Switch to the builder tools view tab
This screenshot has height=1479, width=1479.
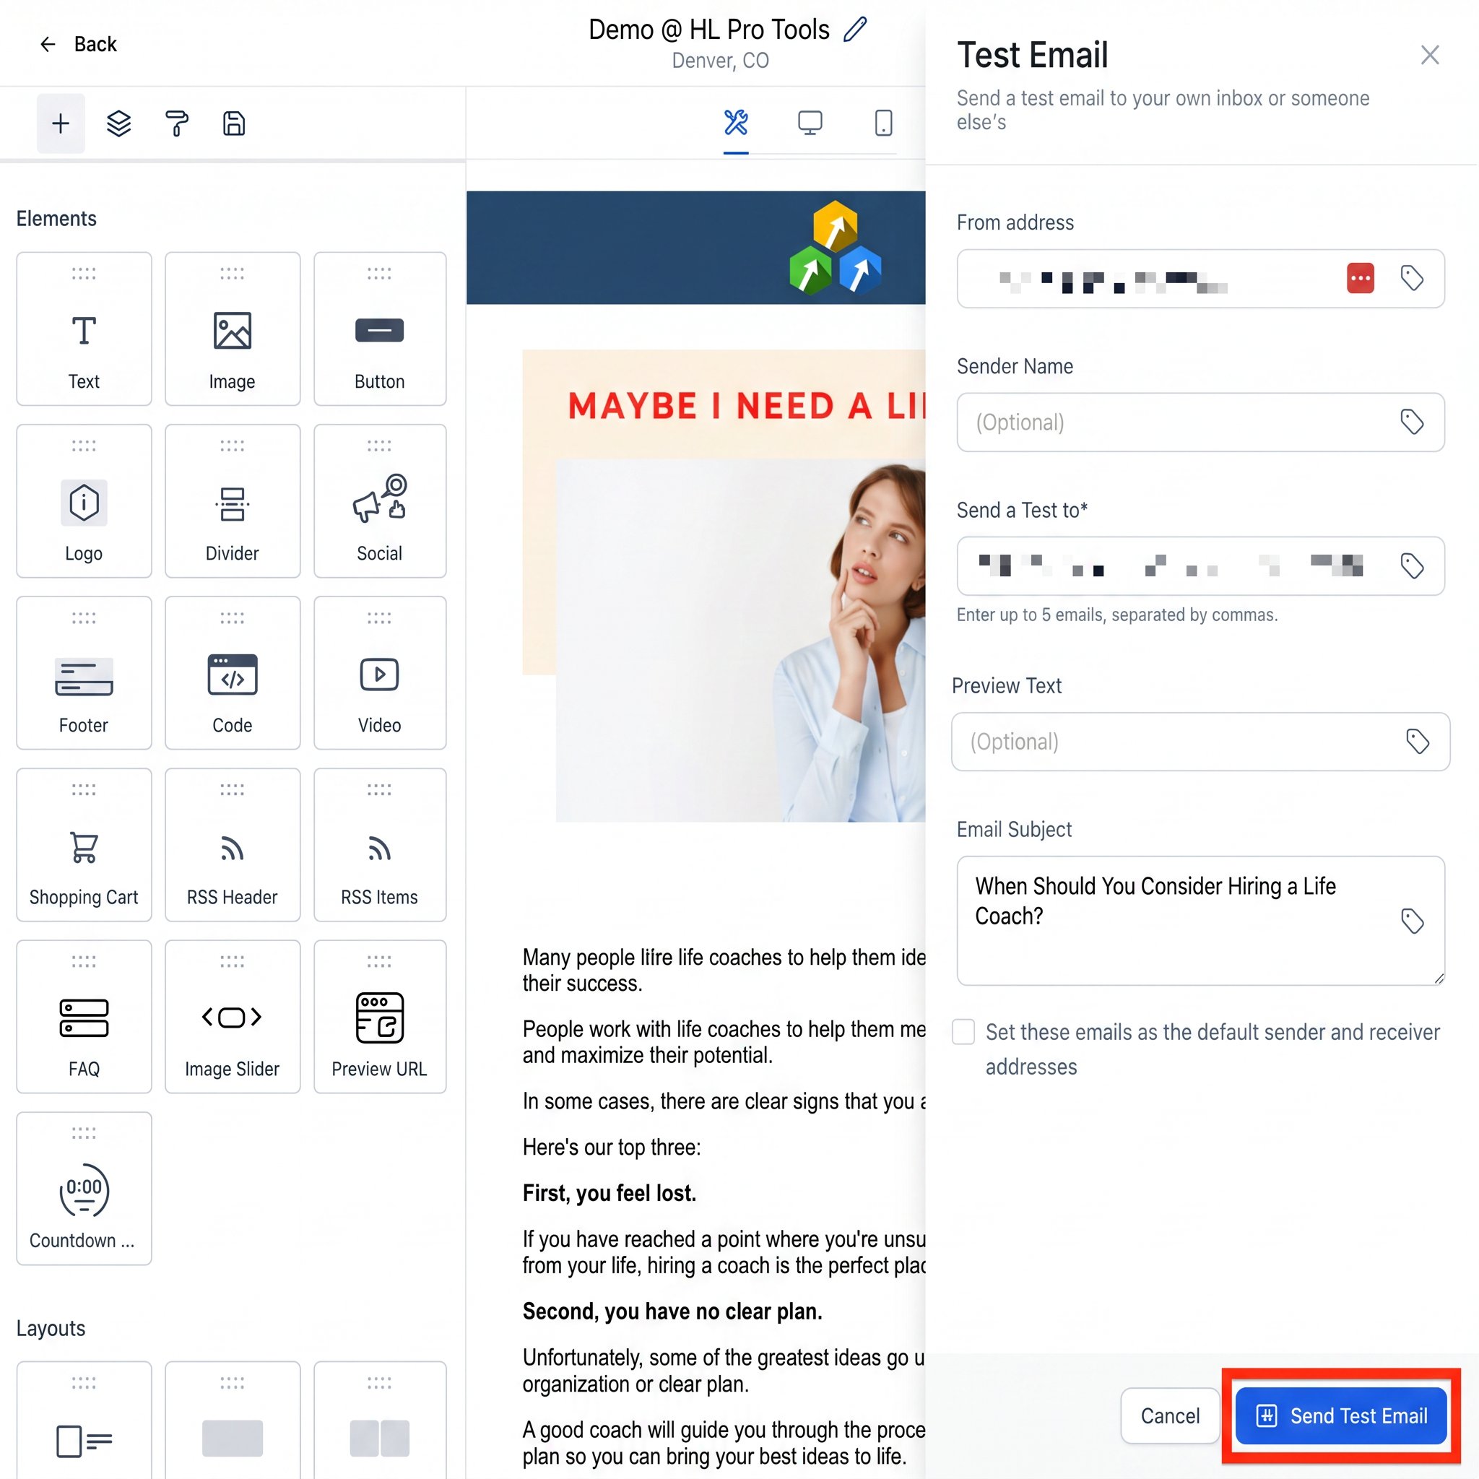(x=736, y=123)
